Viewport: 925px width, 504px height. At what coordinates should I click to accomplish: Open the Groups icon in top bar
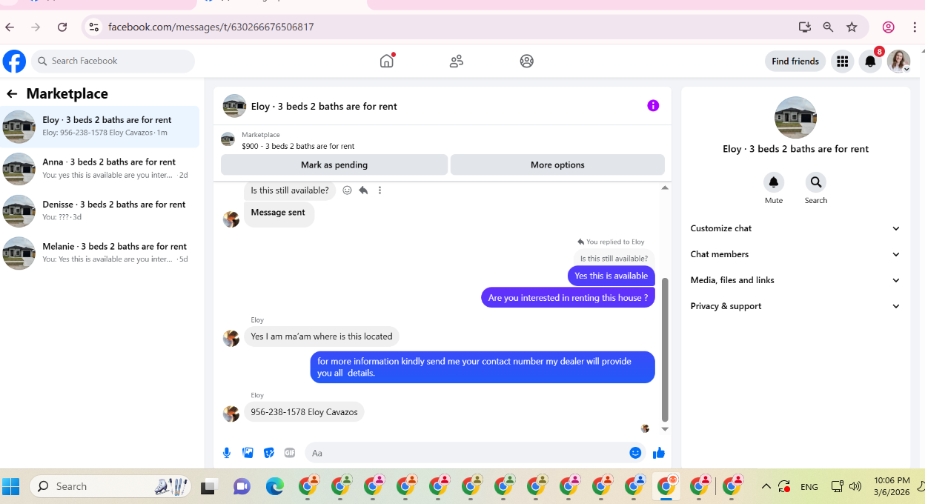[x=527, y=61]
